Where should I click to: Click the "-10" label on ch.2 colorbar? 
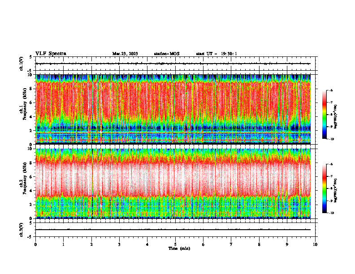tap(331, 213)
